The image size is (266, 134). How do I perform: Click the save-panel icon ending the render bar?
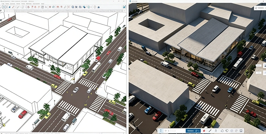pyautogui.click(x=241, y=131)
